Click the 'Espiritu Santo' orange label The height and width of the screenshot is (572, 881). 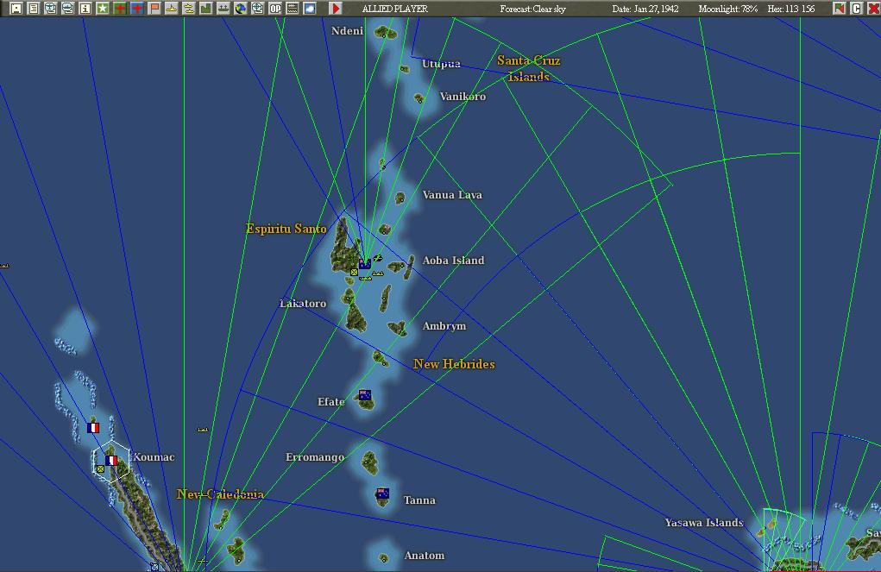286,229
